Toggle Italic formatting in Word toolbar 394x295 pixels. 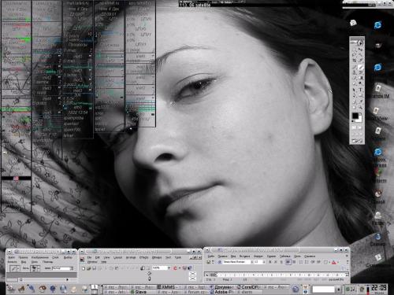276,262
